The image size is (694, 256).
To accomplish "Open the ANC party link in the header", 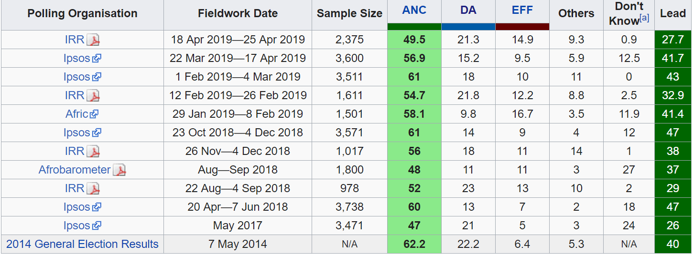I will click(x=414, y=10).
